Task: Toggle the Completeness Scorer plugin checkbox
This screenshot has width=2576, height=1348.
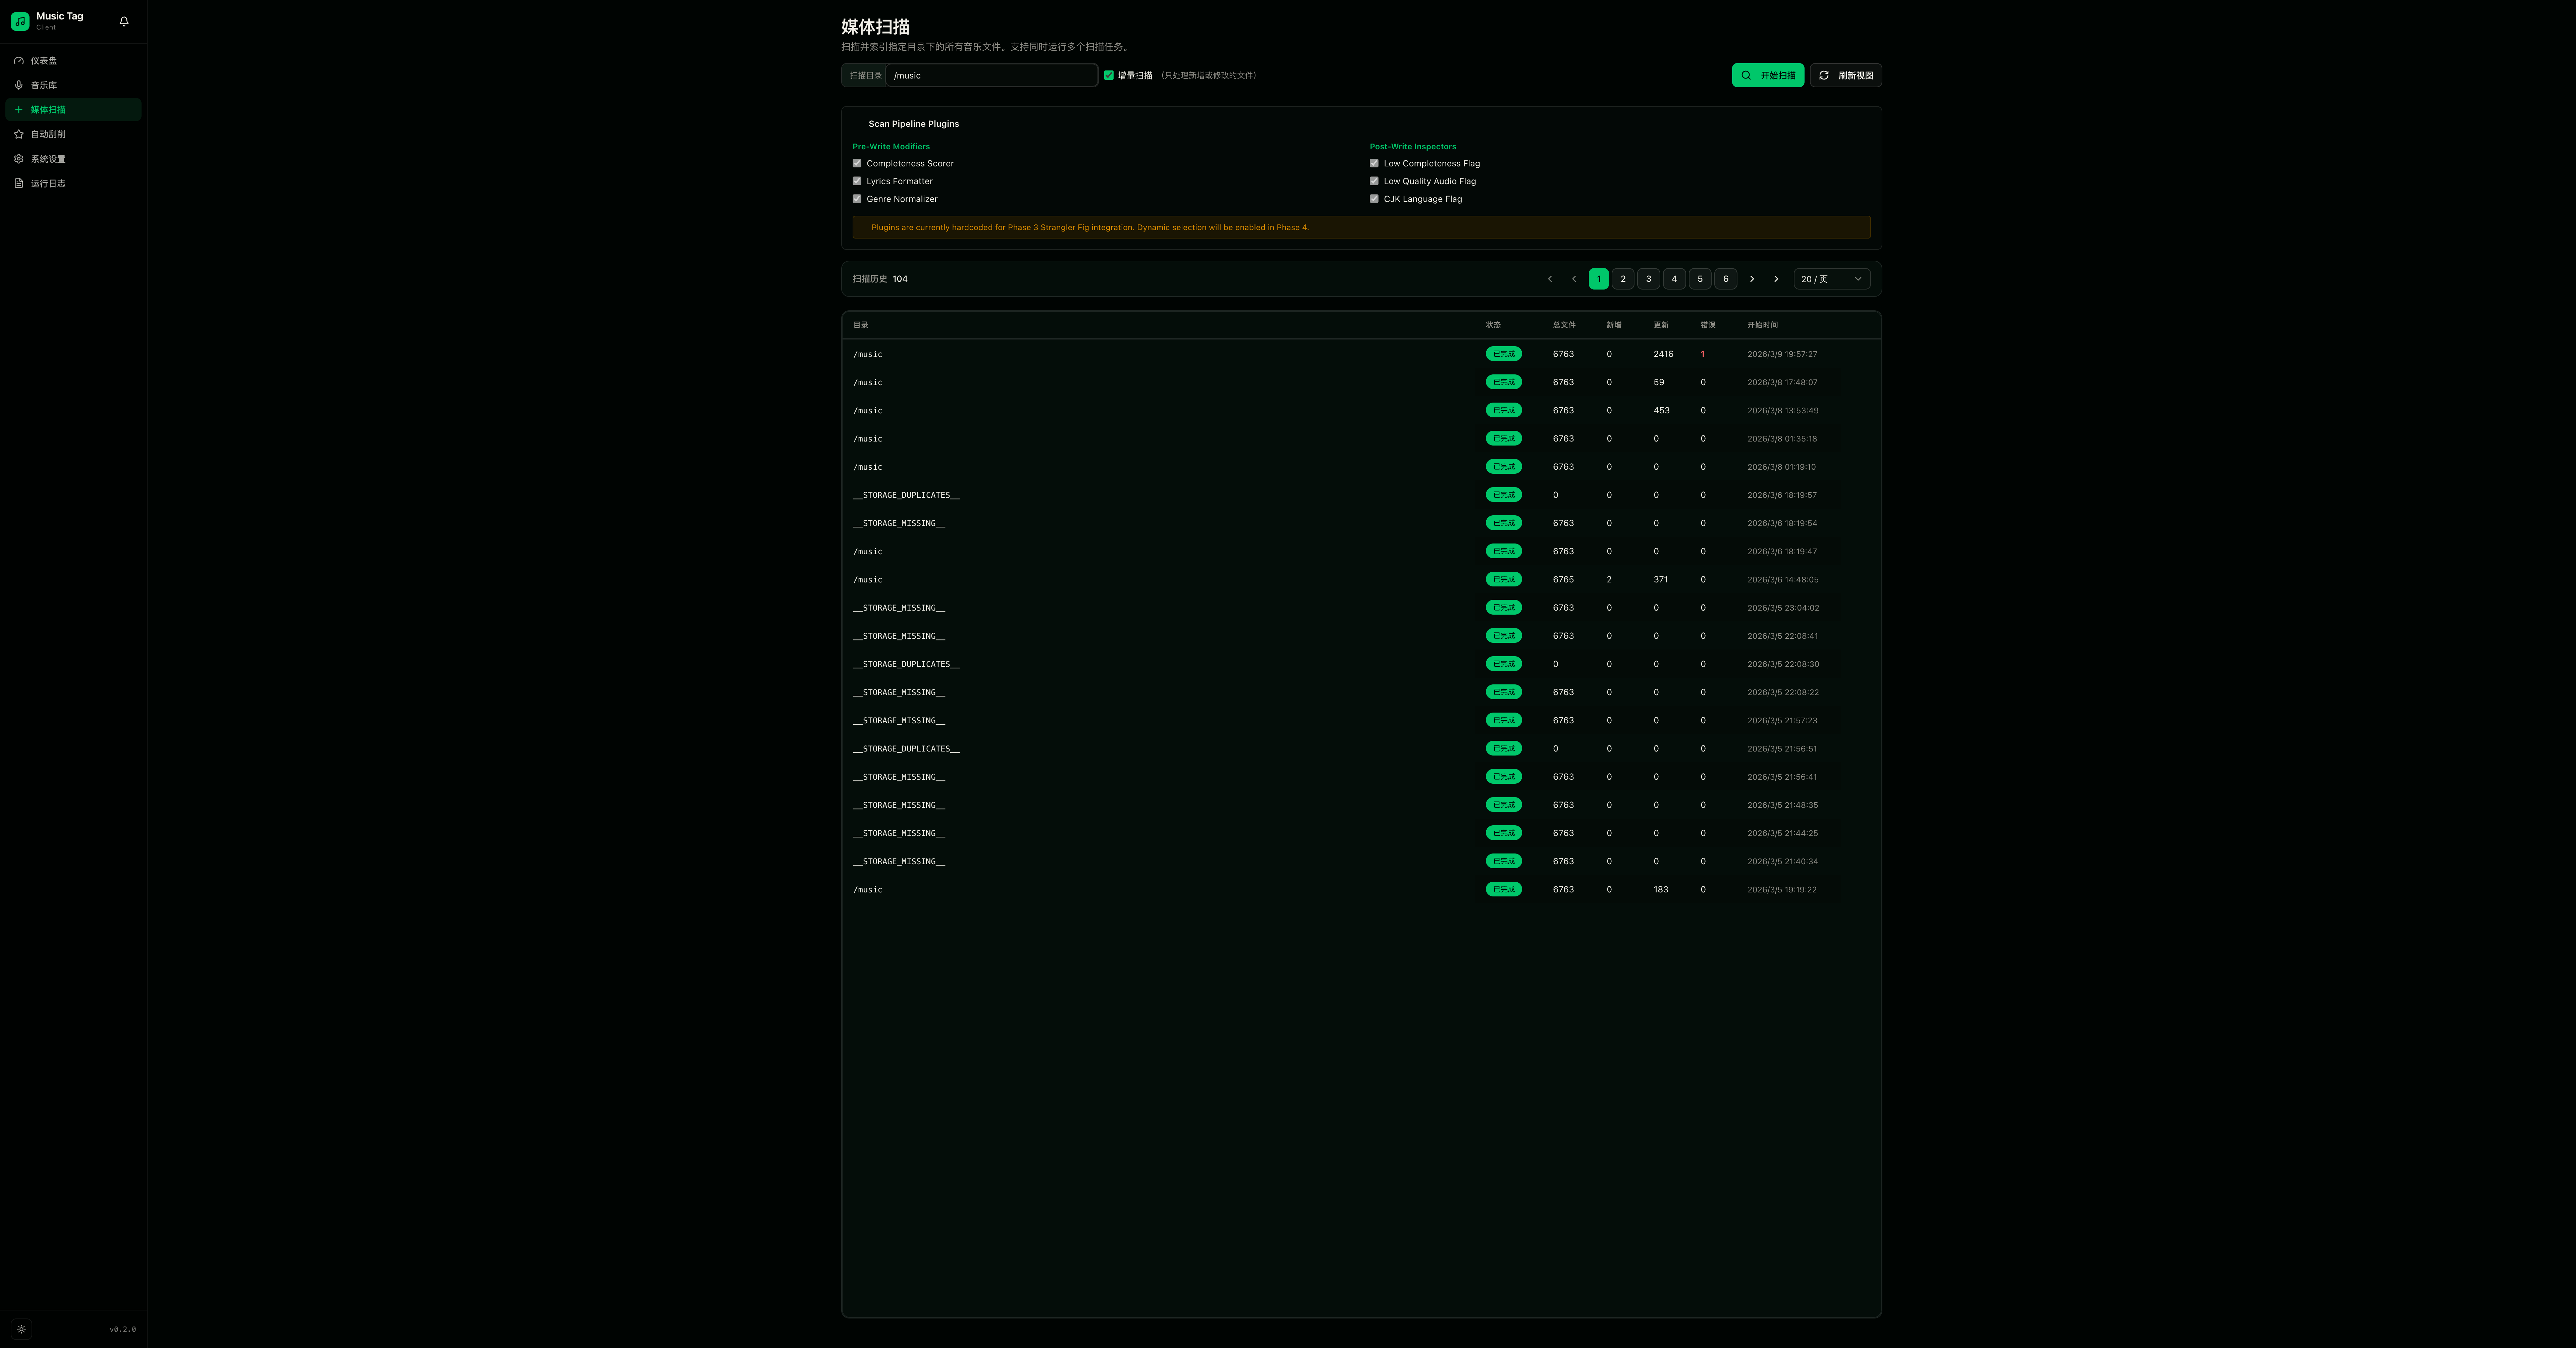Action: [857, 163]
